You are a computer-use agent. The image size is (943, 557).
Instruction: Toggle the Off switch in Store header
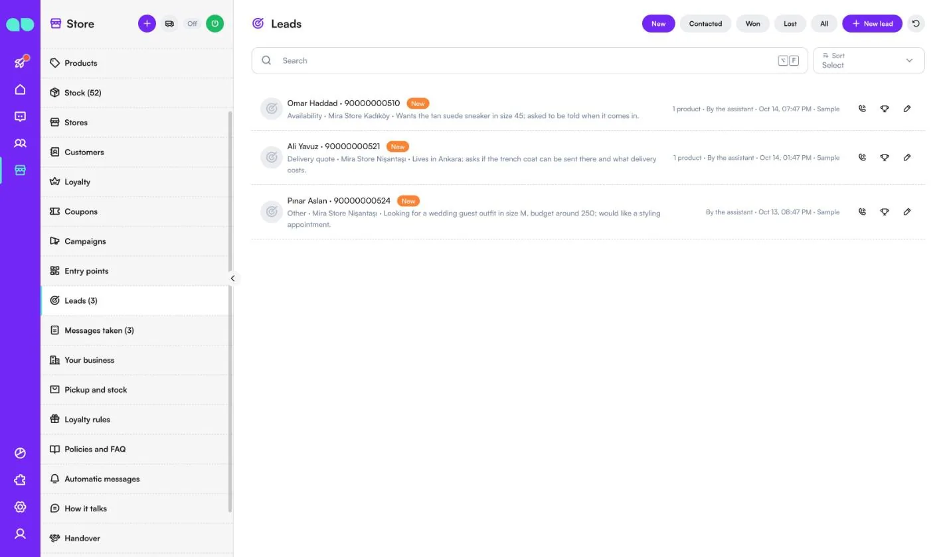192,23
